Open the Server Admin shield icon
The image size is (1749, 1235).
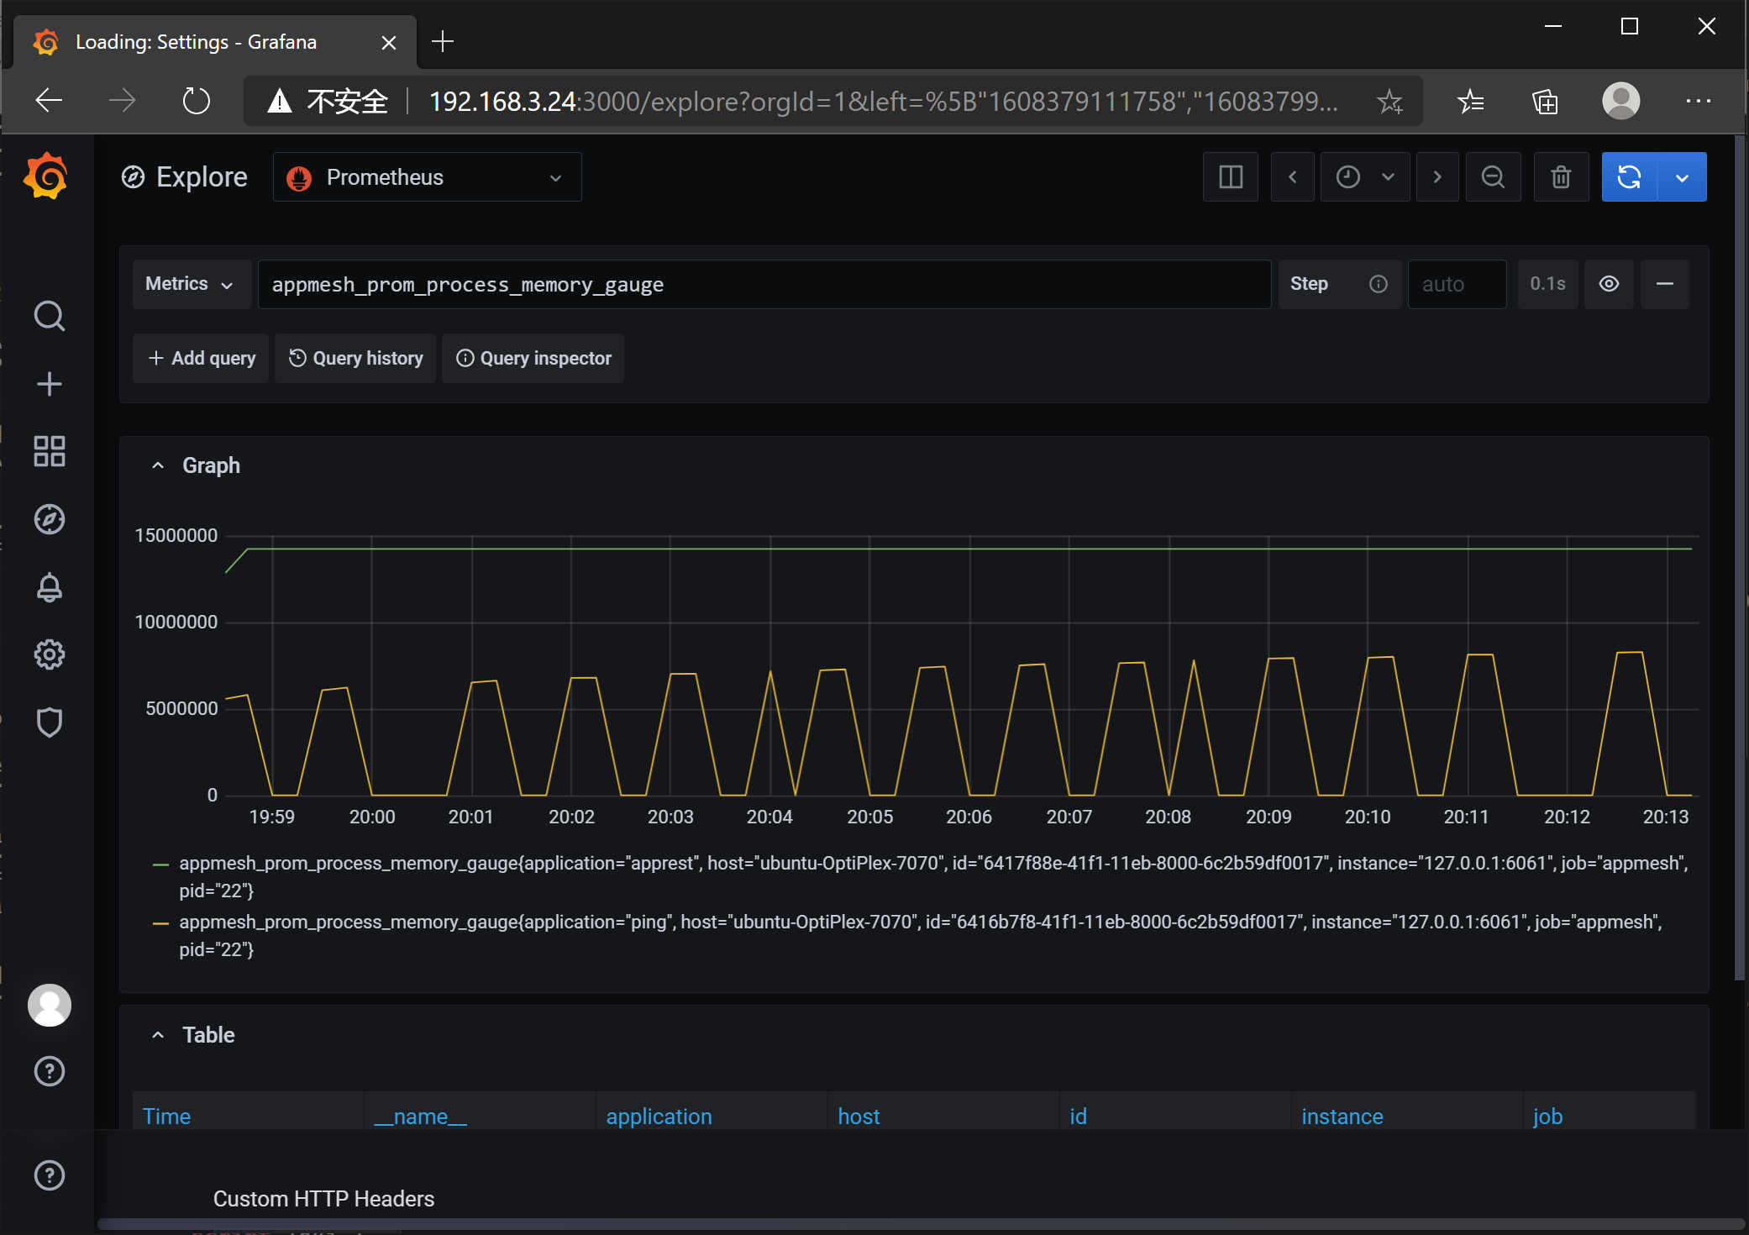(49, 722)
